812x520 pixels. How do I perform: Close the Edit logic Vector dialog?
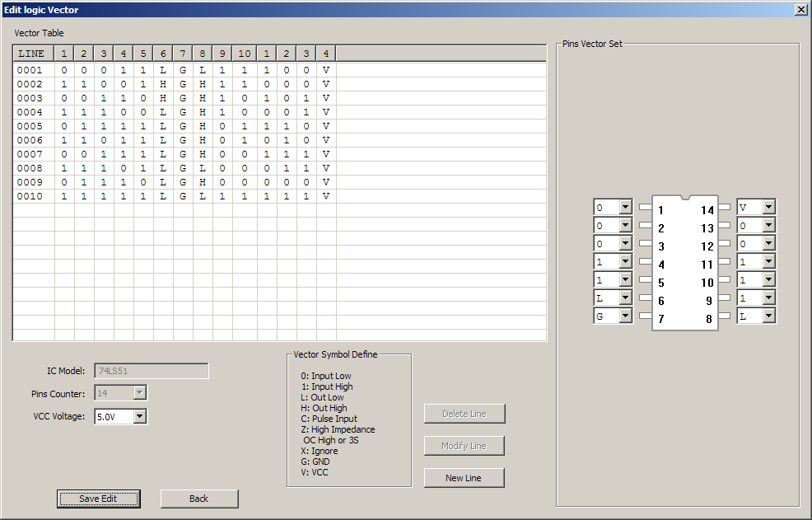coord(800,9)
